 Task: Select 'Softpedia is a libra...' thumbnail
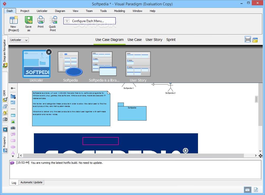104,64
